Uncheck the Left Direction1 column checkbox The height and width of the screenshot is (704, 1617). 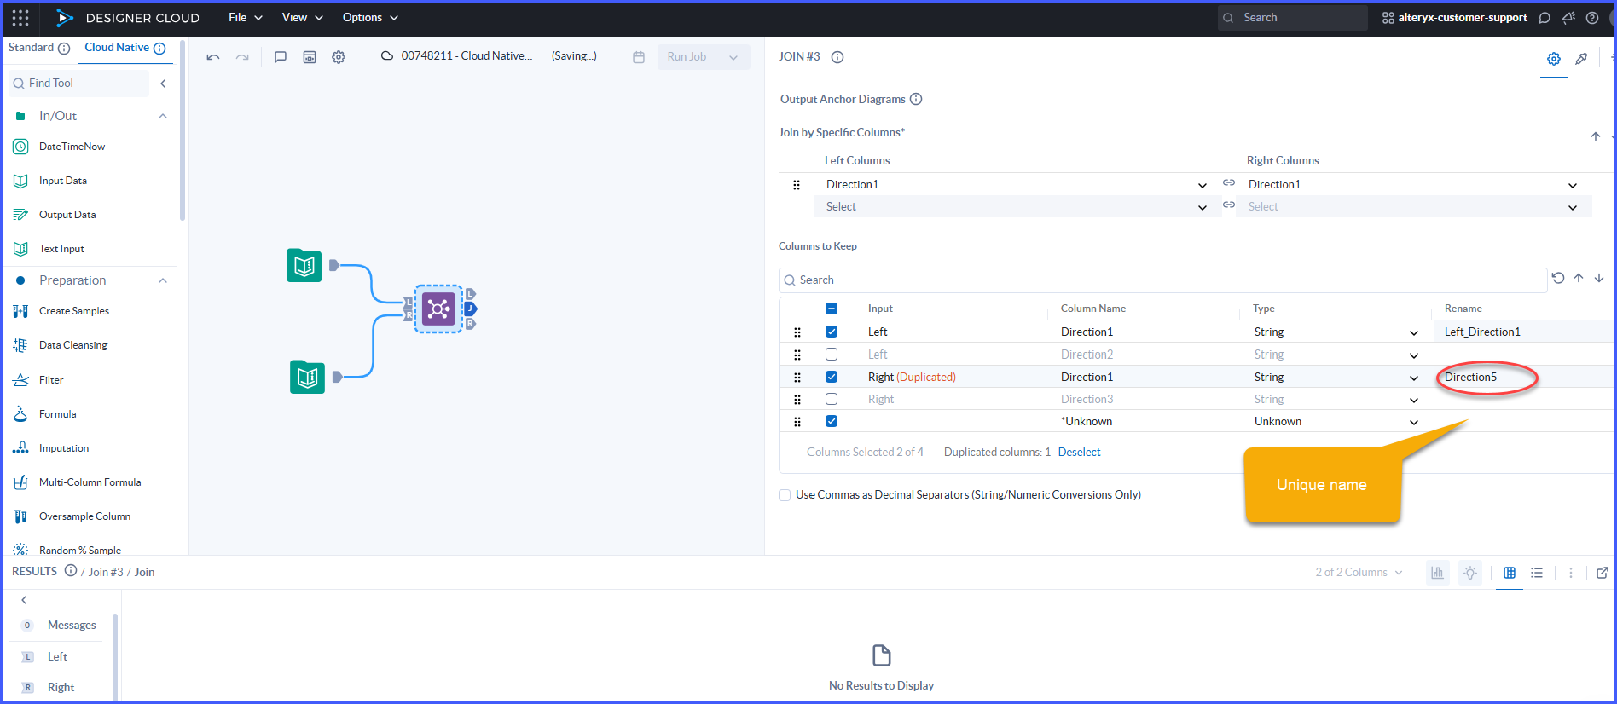[x=832, y=332]
